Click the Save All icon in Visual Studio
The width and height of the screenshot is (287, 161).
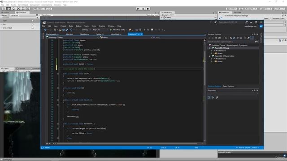(x=67, y=30)
